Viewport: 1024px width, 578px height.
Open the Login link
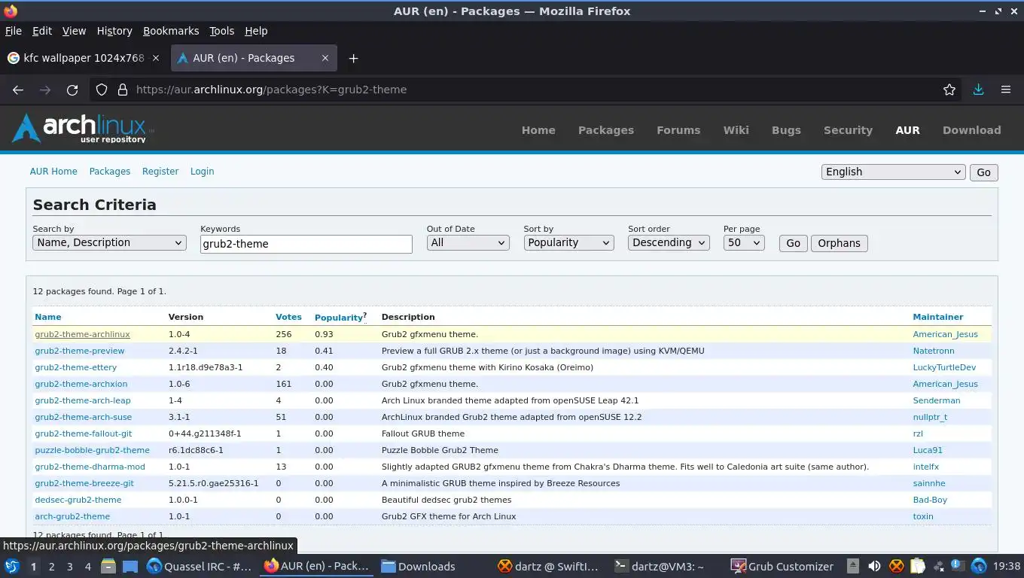[202, 172]
